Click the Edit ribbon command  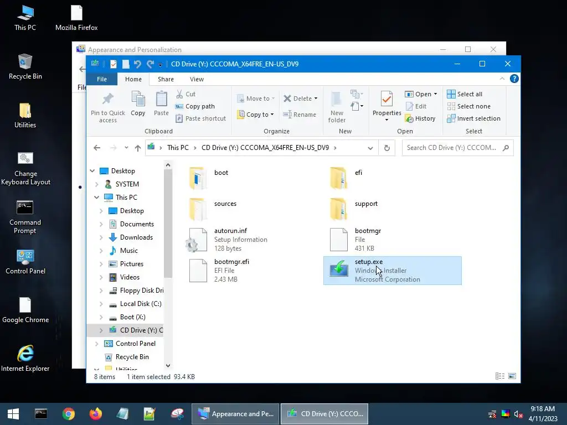coord(416,106)
